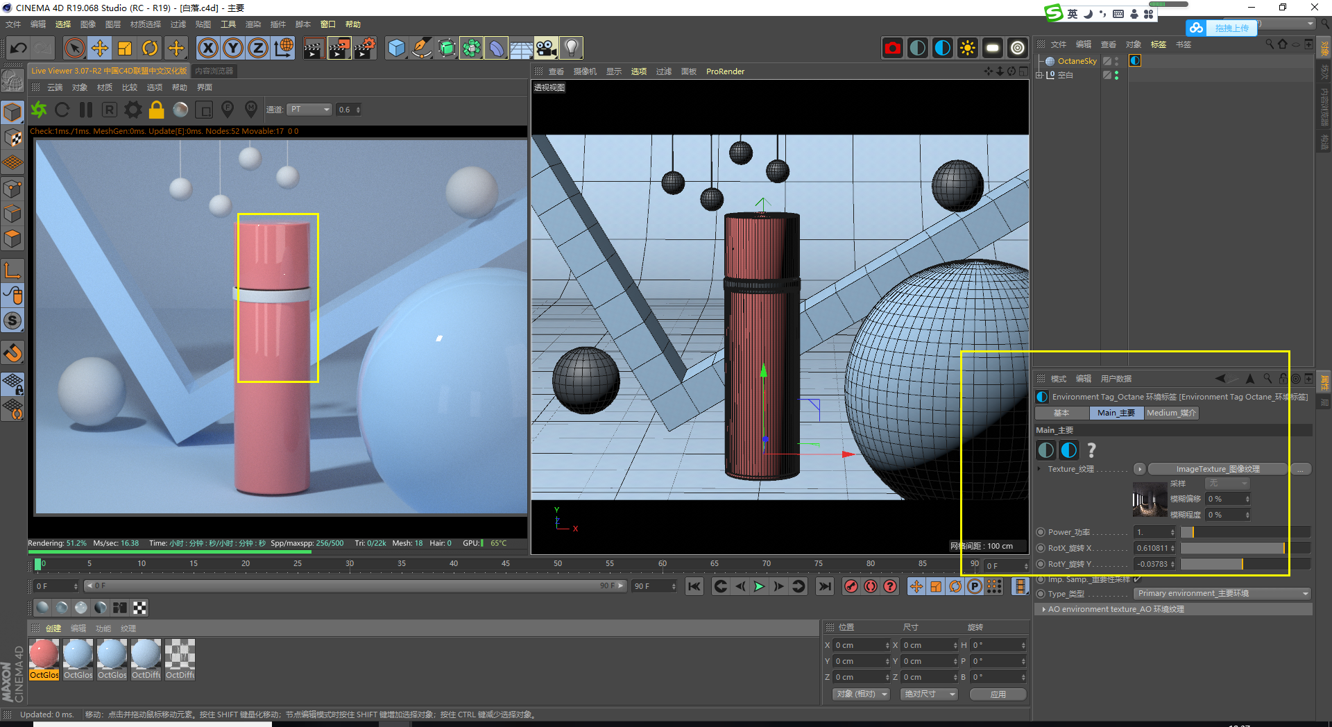Click the ellipsis texture browse button
This screenshot has height=727, width=1332.
click(1300, 469)
